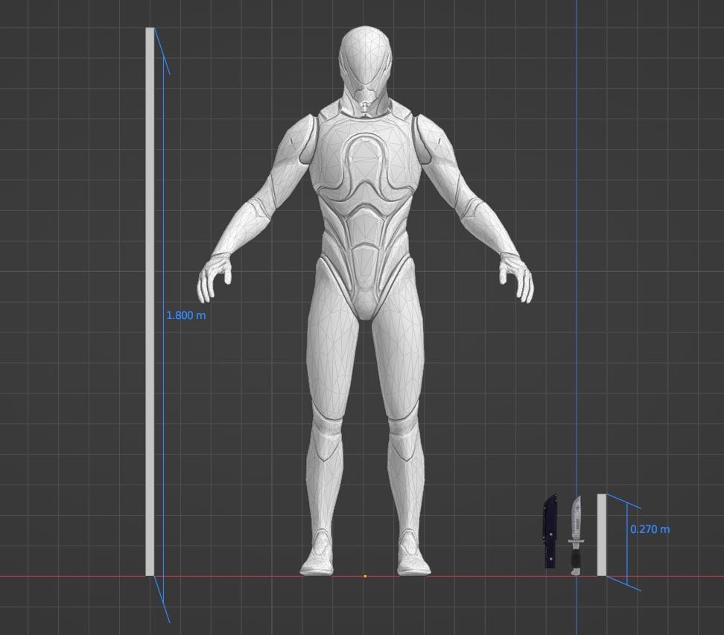
Task: Select the dark knife sheath
Action: coord(550,529)
